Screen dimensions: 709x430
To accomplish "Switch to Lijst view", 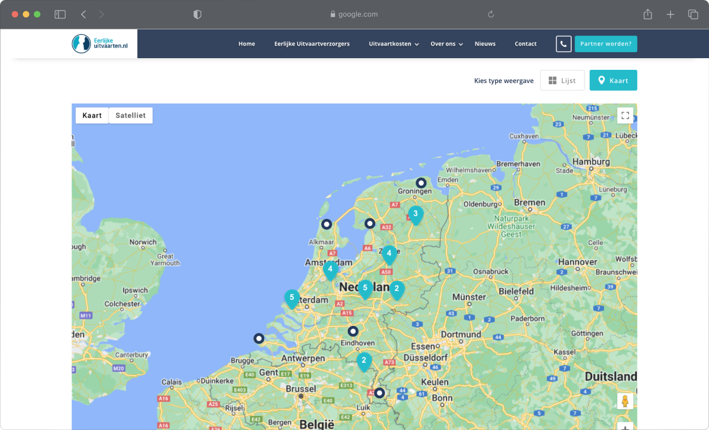I will point(562,80).
